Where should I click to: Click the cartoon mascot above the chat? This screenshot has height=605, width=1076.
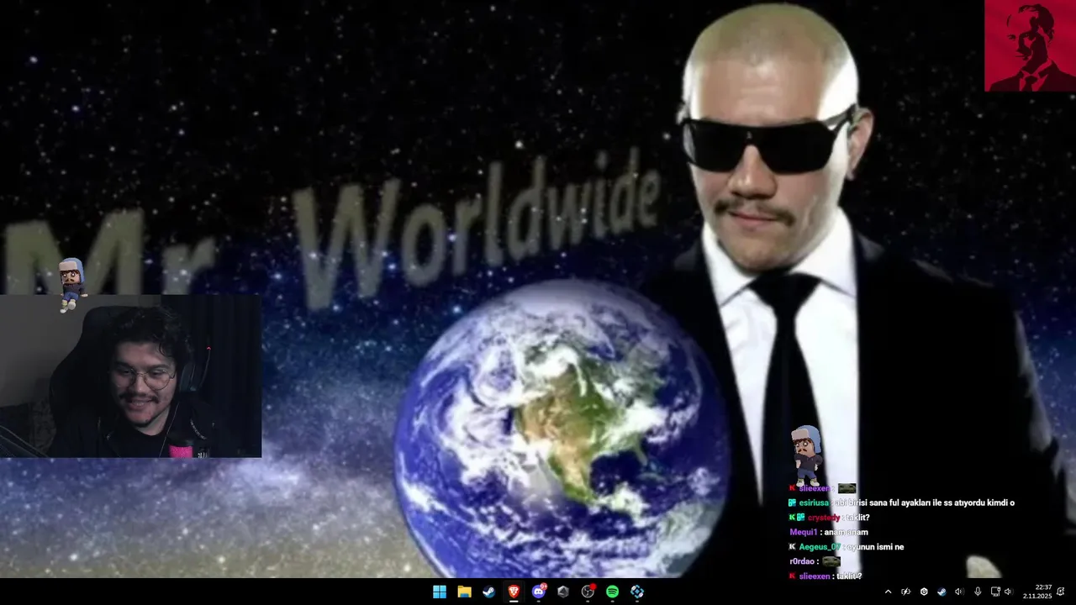[807, 455]
